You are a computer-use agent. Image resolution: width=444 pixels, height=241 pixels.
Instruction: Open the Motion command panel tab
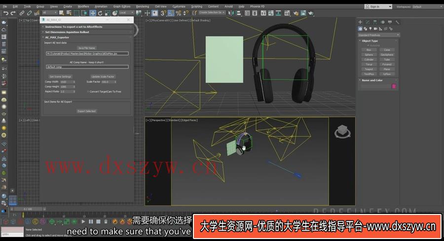(382, 22)
